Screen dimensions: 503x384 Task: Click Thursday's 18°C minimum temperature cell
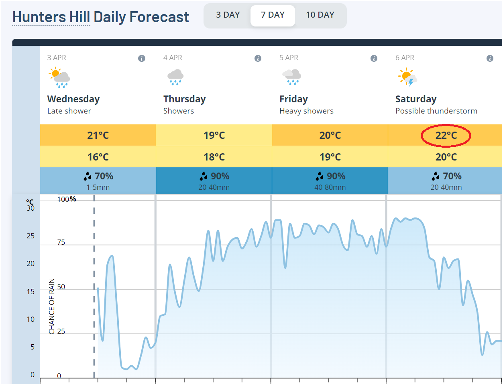point(214,157)
